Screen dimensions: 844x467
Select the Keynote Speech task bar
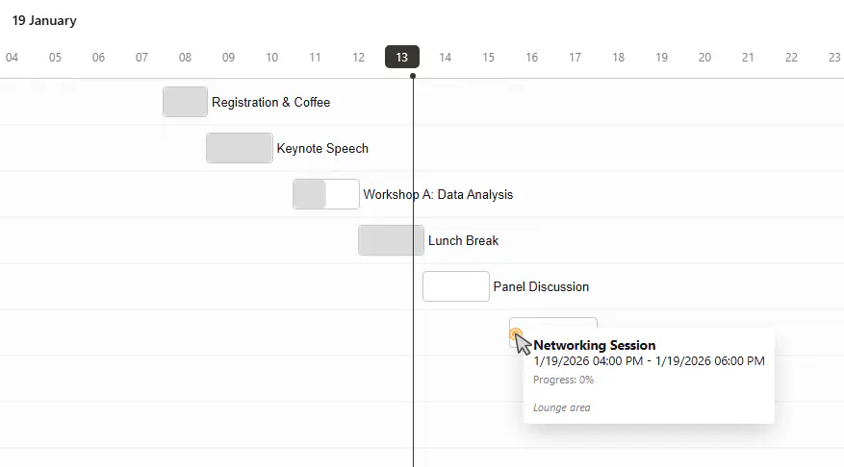[x=239, y=148]
